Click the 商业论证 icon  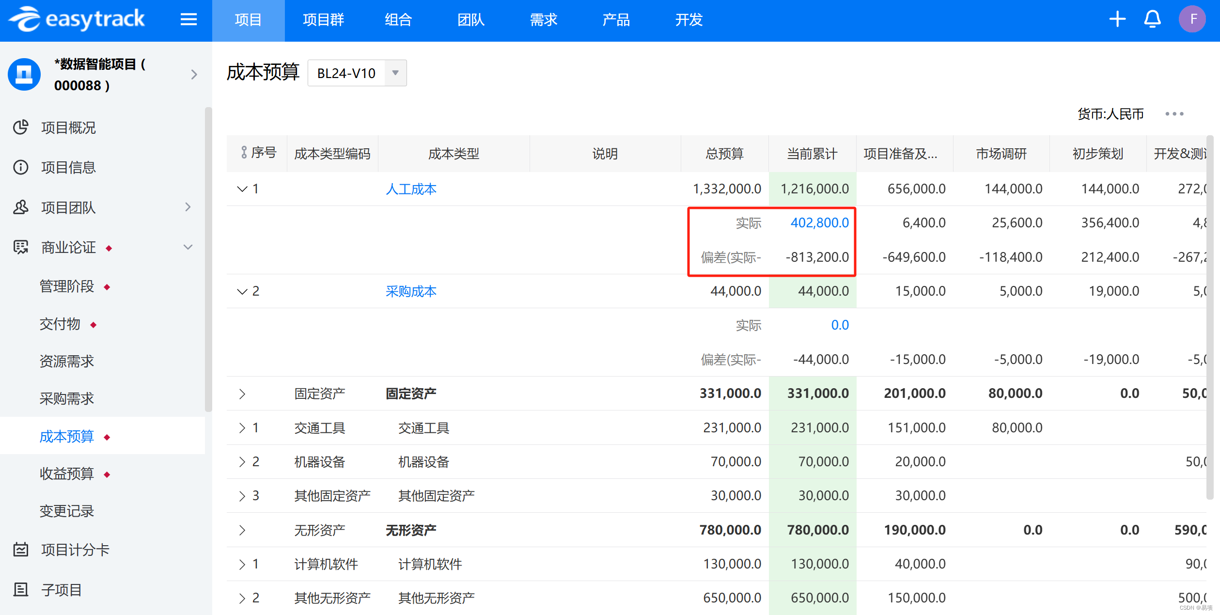point(21,247)
